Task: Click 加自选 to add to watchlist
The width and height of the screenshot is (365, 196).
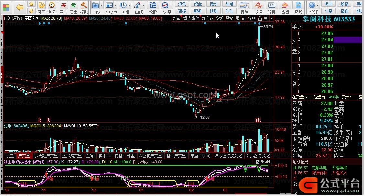Action: (207, 18)
